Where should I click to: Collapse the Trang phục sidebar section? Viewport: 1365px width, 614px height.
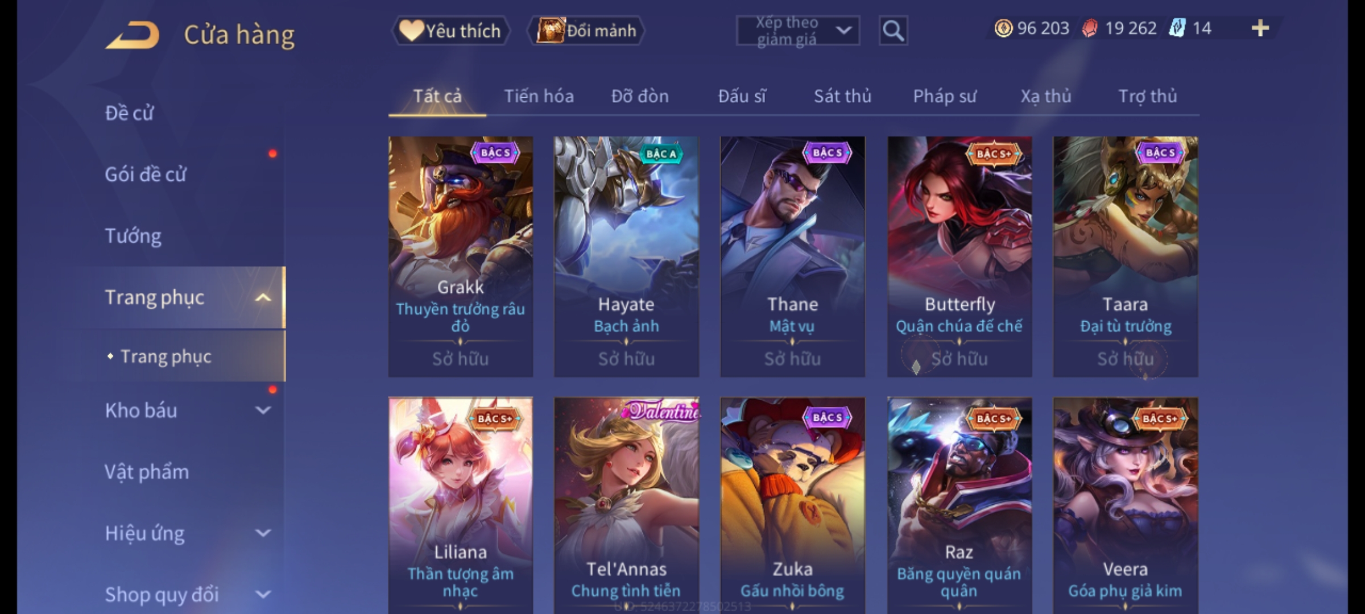263,297
